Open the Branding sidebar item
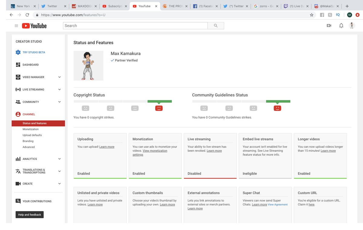This screenshot has height=230, width=363. pos(28,141)
